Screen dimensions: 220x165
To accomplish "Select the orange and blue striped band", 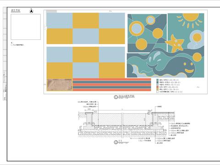I will pos(112,85).
